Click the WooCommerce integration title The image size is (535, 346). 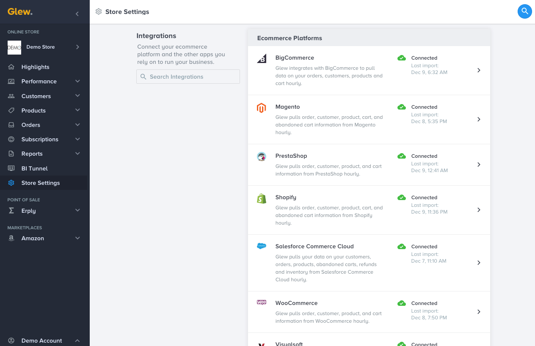(x=296, y=303)
